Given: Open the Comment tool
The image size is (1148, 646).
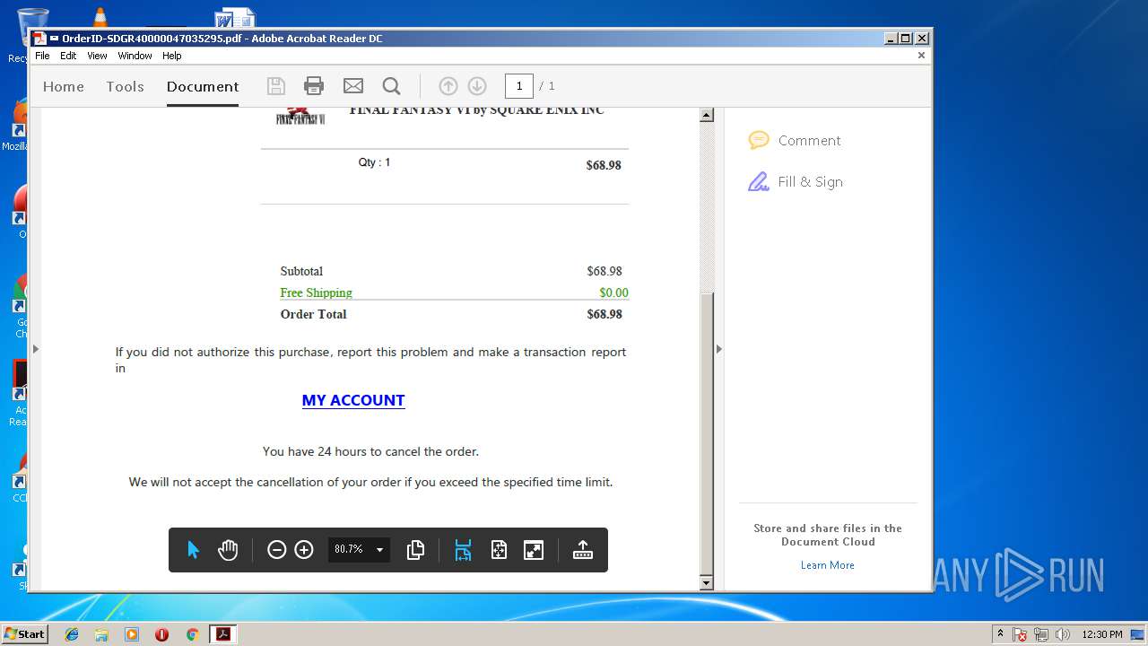Looking at the screenshot, I should (x=795, y=140).
